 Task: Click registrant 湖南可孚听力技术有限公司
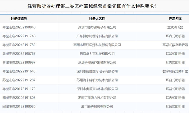(x=97, y=98)
